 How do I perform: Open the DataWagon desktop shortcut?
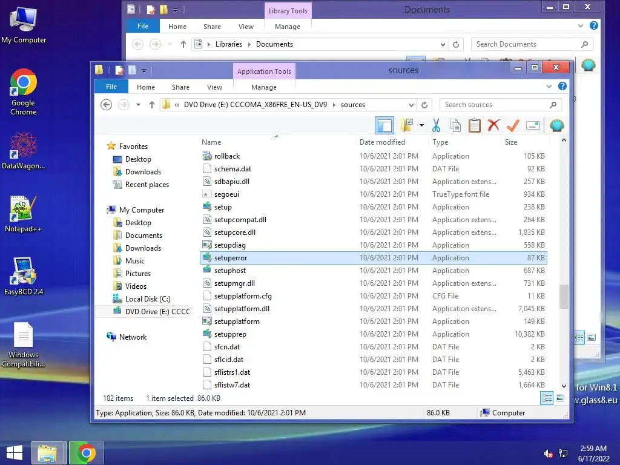(x=24, y=151)
